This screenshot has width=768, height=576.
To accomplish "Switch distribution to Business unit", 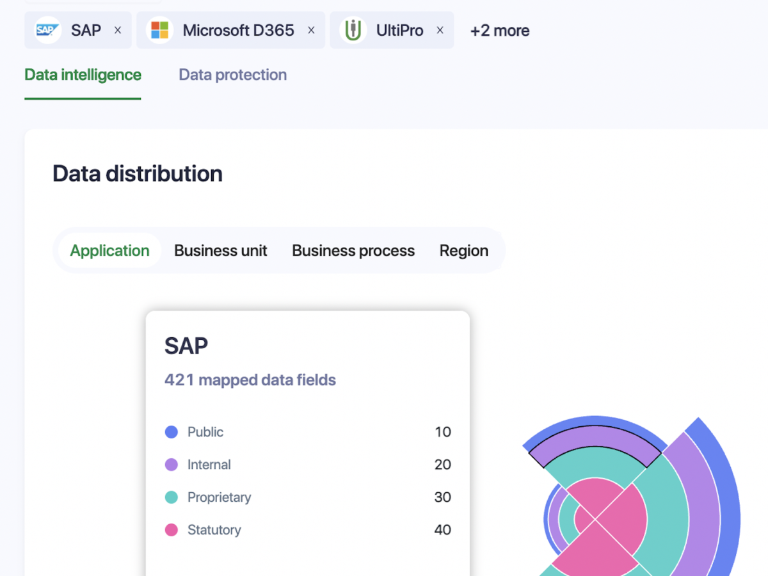I will click(220, 251).
